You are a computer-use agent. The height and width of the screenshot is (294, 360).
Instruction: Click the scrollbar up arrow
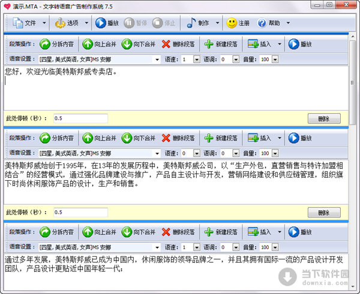coord(352,37)
